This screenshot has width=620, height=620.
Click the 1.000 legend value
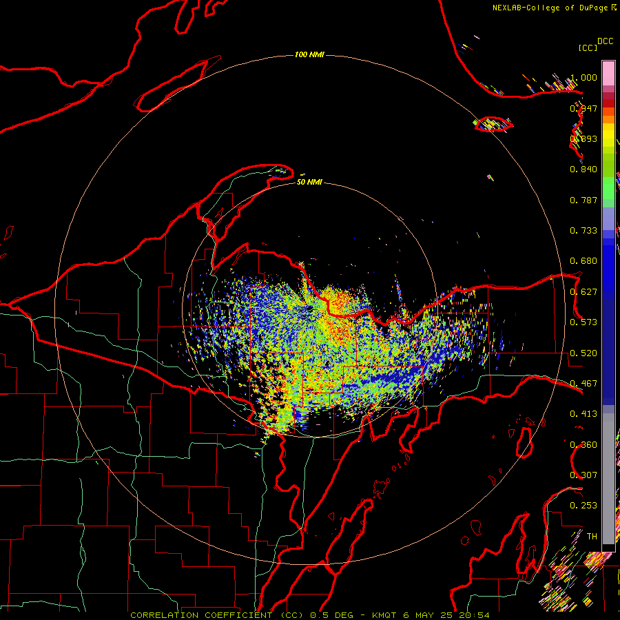[583, 77]
